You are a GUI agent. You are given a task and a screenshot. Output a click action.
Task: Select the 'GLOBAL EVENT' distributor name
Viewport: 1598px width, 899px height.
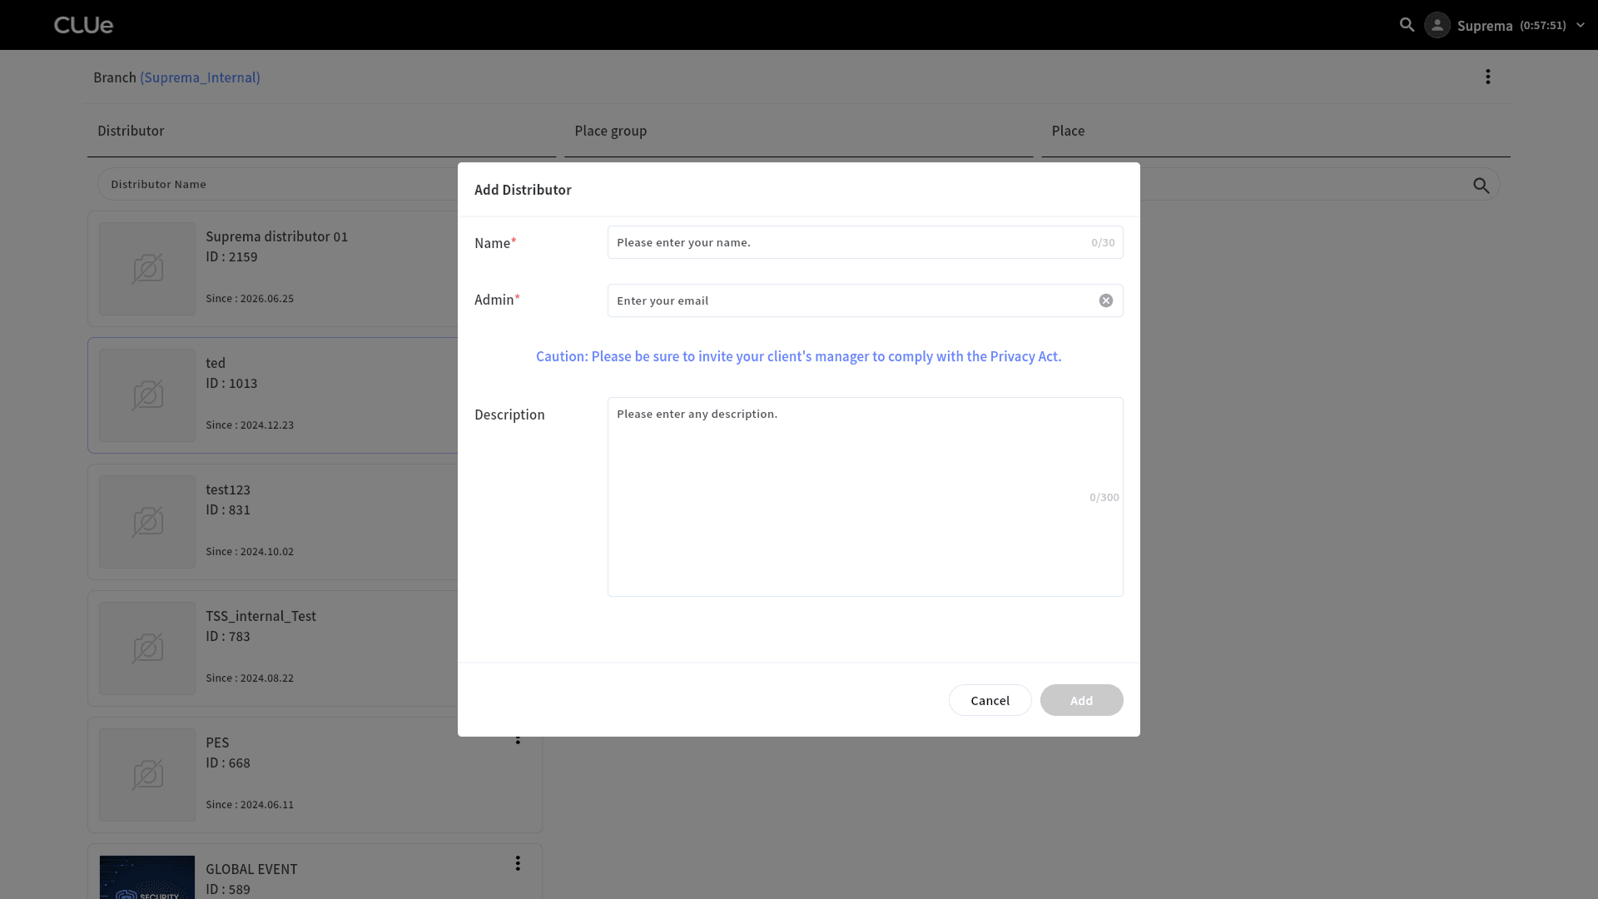(251, 869)
